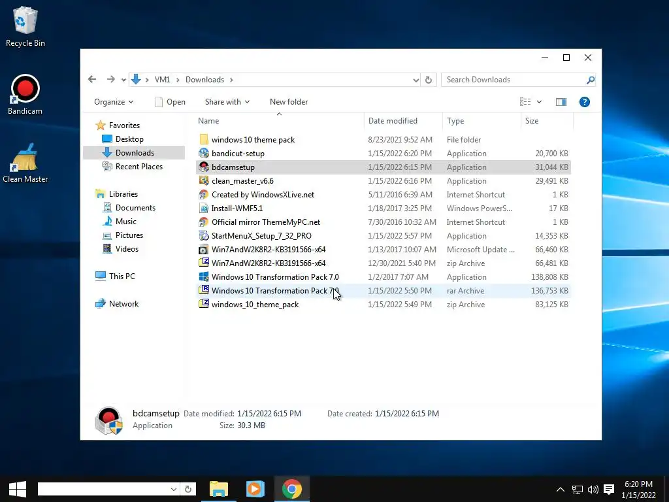Select Official mirror ThemeMyPC.net shortcut icon
This screenshot has height=502, width=669.
(204, 222)
